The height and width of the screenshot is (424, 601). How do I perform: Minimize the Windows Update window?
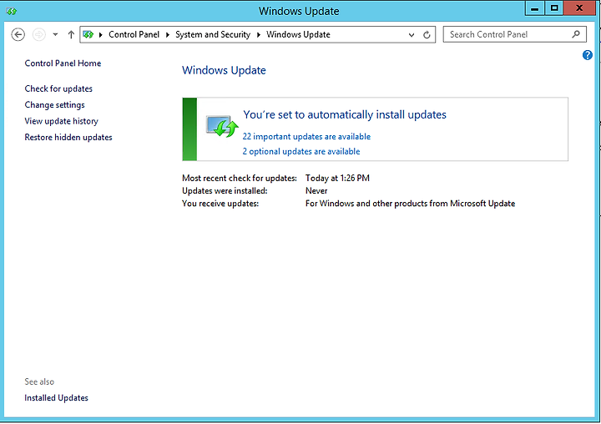pyautogui.click(x=535, y=8)
